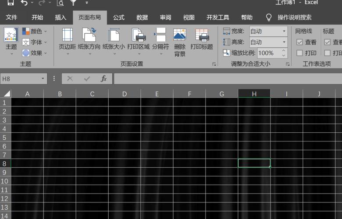
Task: Select column H header
Action: point(254,94)
